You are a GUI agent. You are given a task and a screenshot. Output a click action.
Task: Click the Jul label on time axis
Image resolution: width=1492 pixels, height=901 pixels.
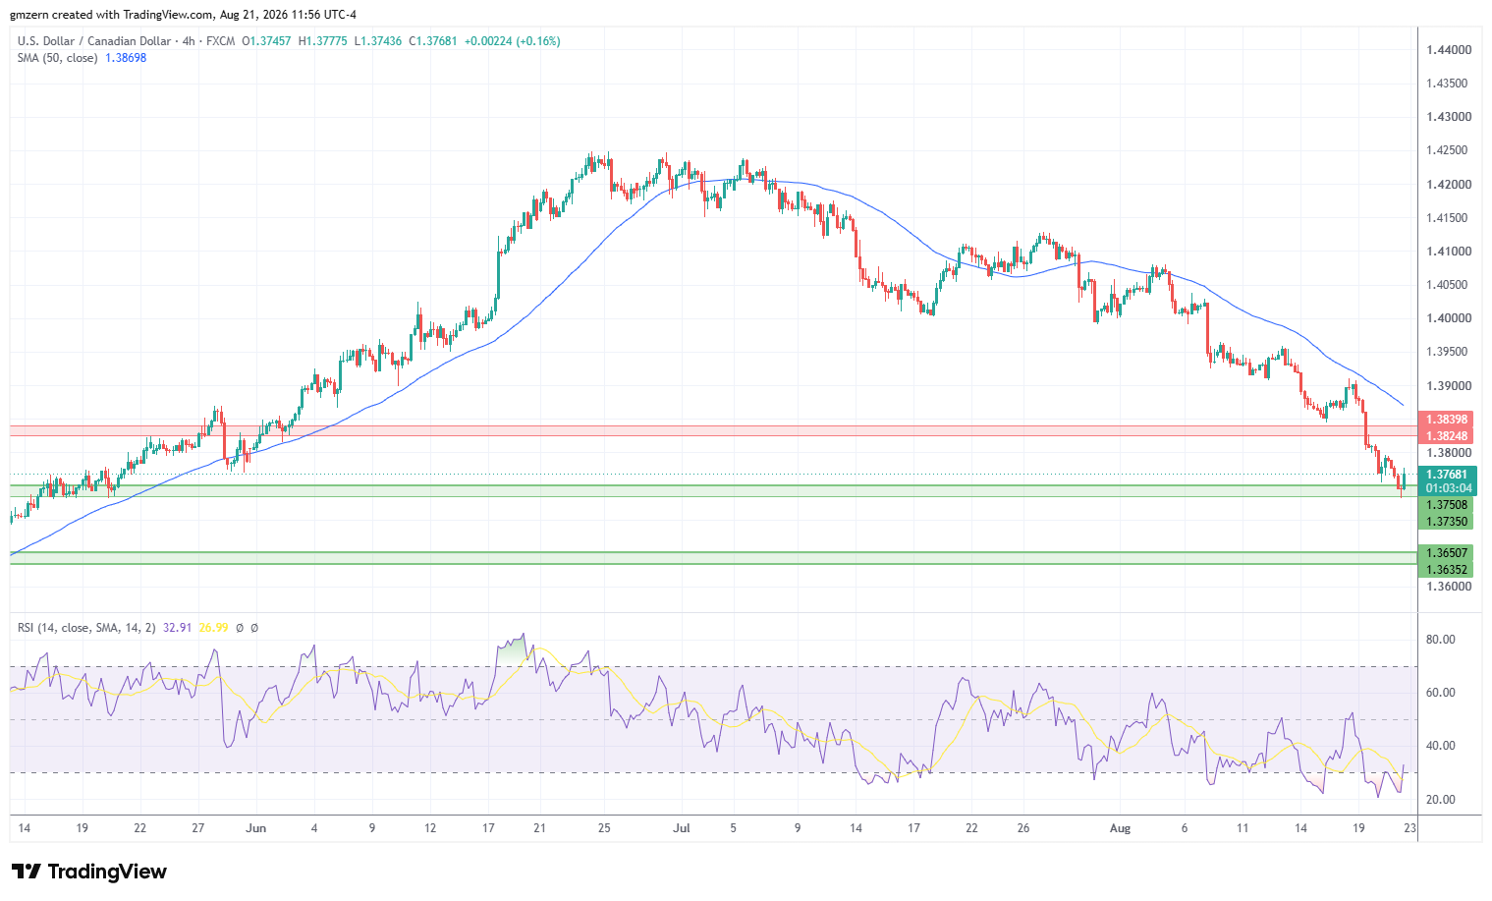click(682, 828)
